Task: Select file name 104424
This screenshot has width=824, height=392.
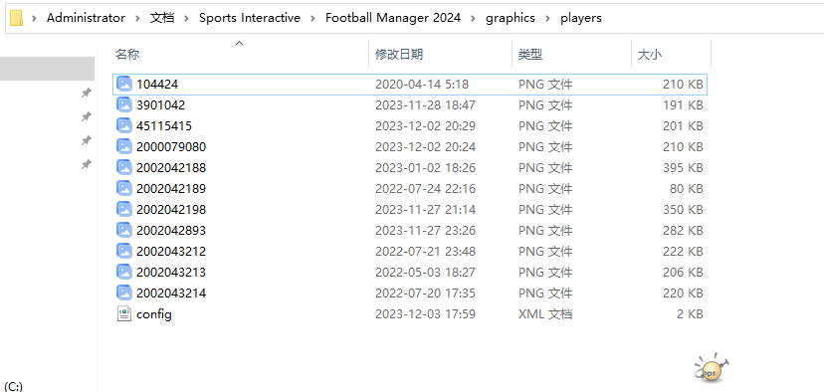Action: click(157, 85)
